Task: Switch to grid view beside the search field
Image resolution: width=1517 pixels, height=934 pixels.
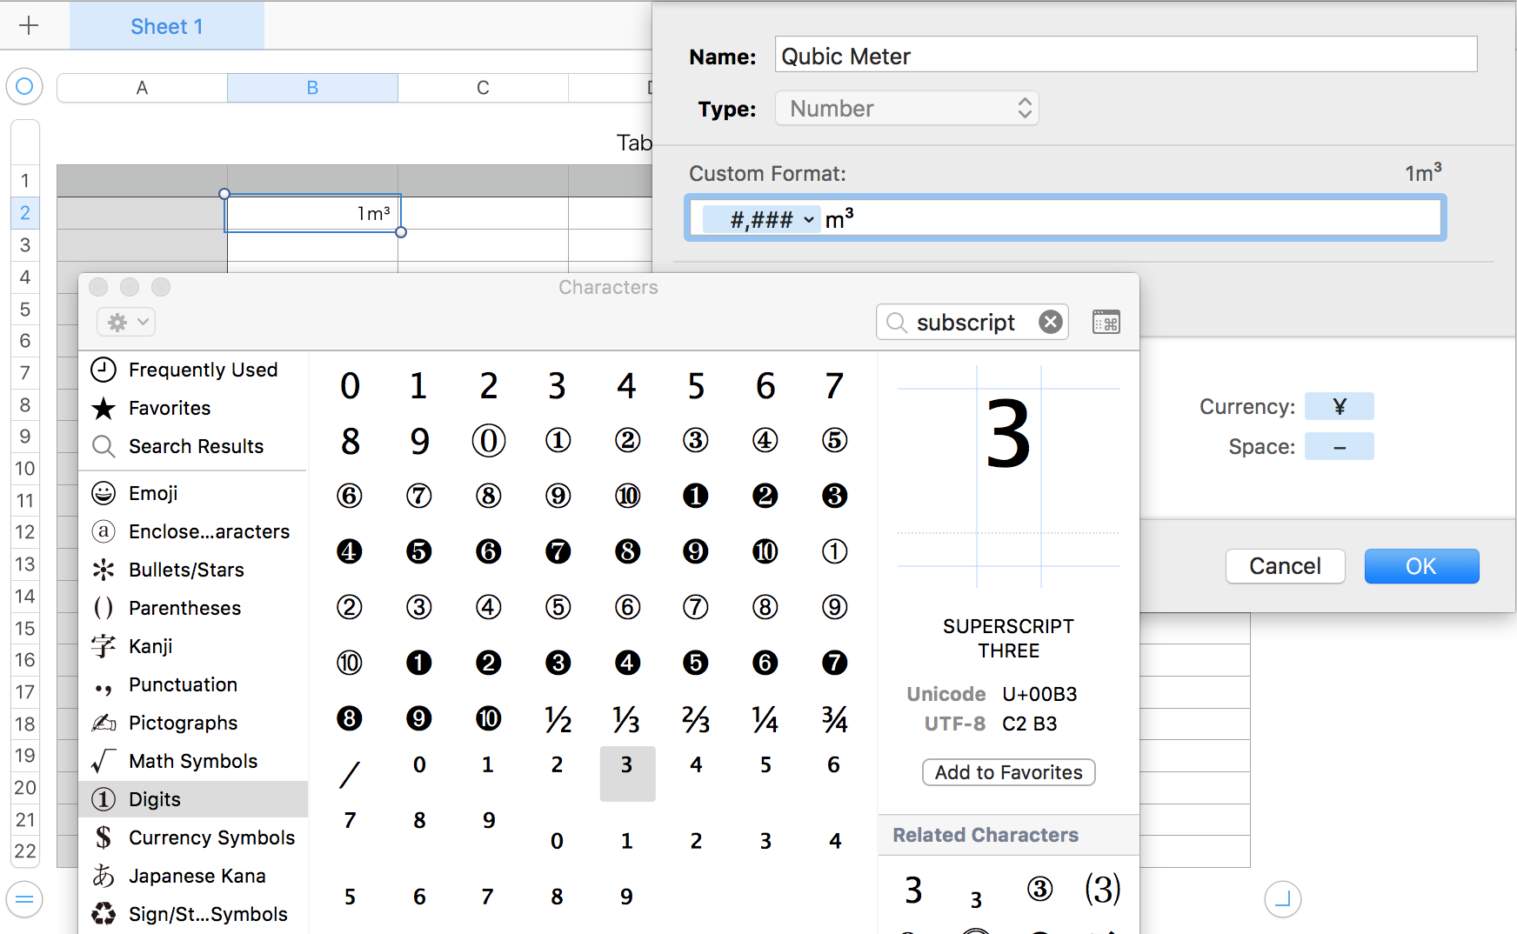Action: click(x=1106, y=322)
